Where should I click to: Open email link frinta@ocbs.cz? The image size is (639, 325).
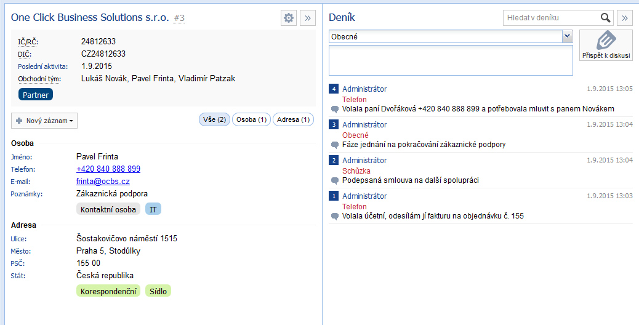[103, 182]
